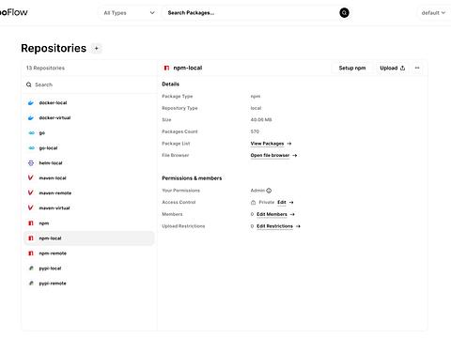Open the Edit Restrictions link
Viewport: 451px width, 338px height.
274,226
